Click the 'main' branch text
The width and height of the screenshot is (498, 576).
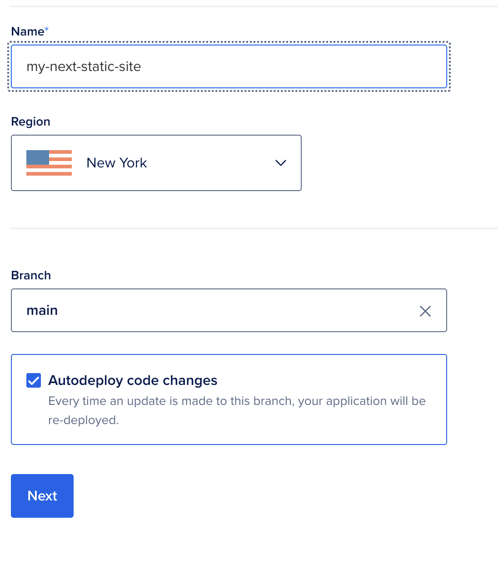point(42,310)
